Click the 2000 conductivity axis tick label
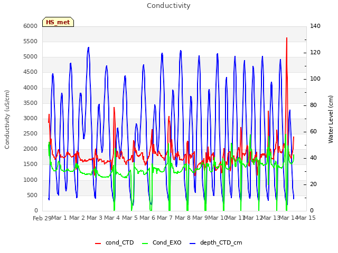Screen dimensions: 338x253 (x=31, y=149)
